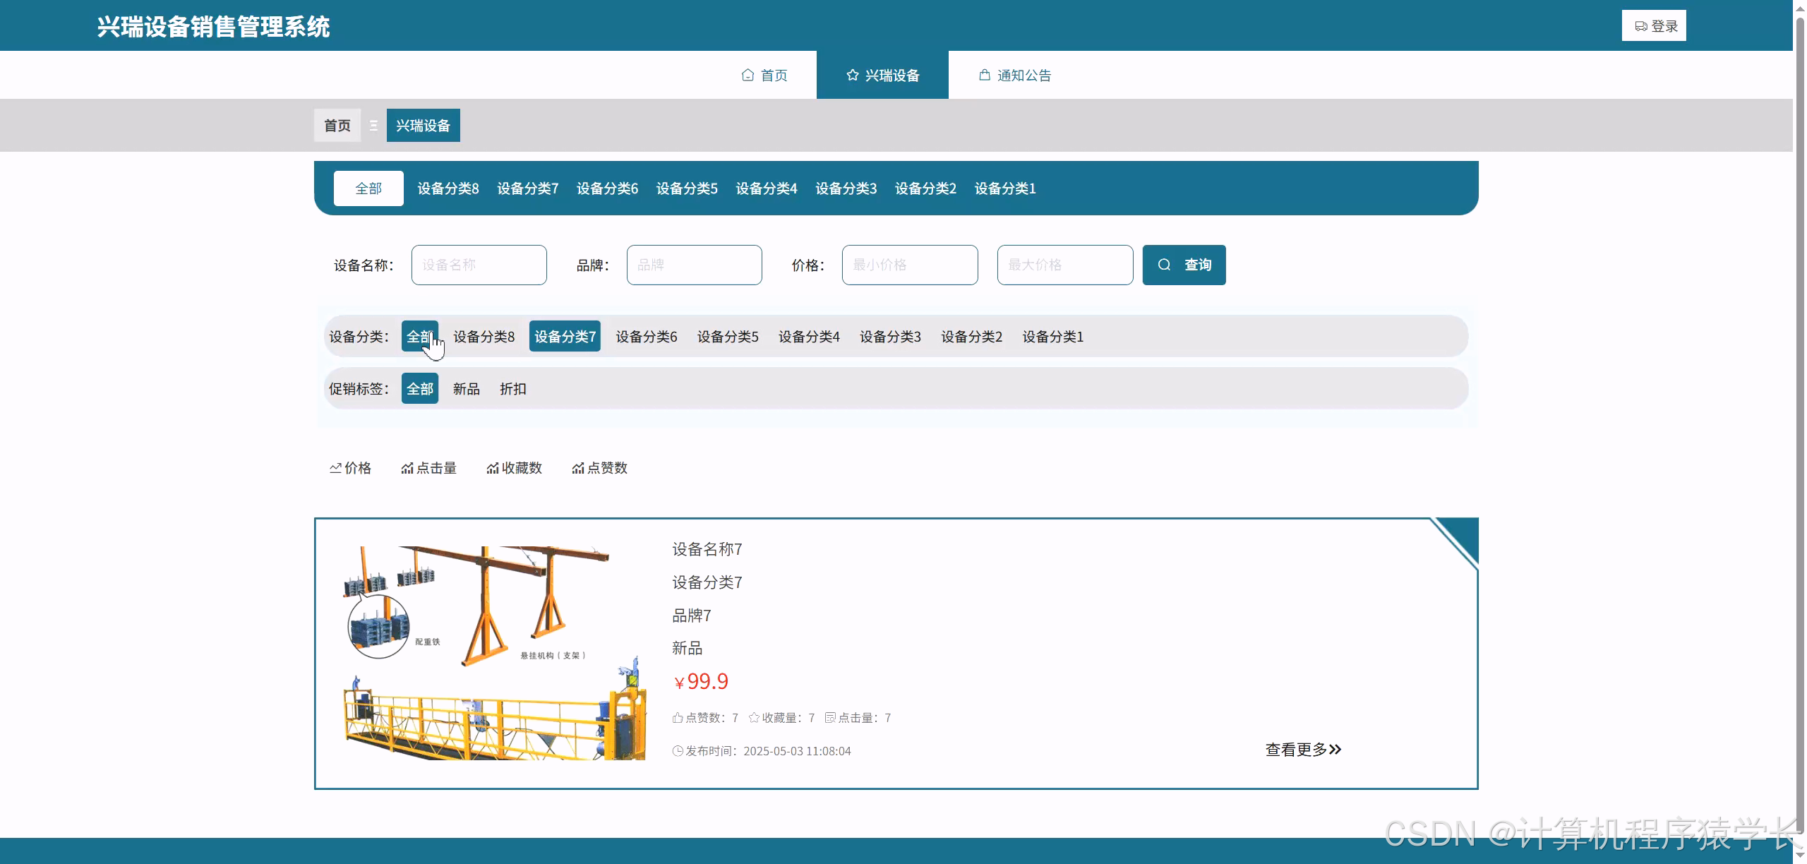Filter by 新品 promotion tag
The width and height of the screenshot is (1807, 864).
(x=467, y=388)
